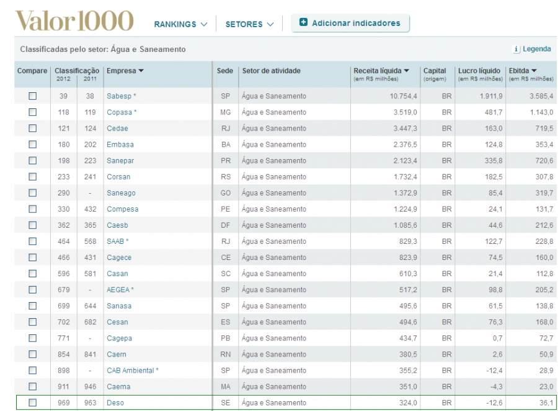This screenshot has width=558, height=411.
Task: Follow the Caern company link
Action: pyautogui.click(x=117, y=354)
